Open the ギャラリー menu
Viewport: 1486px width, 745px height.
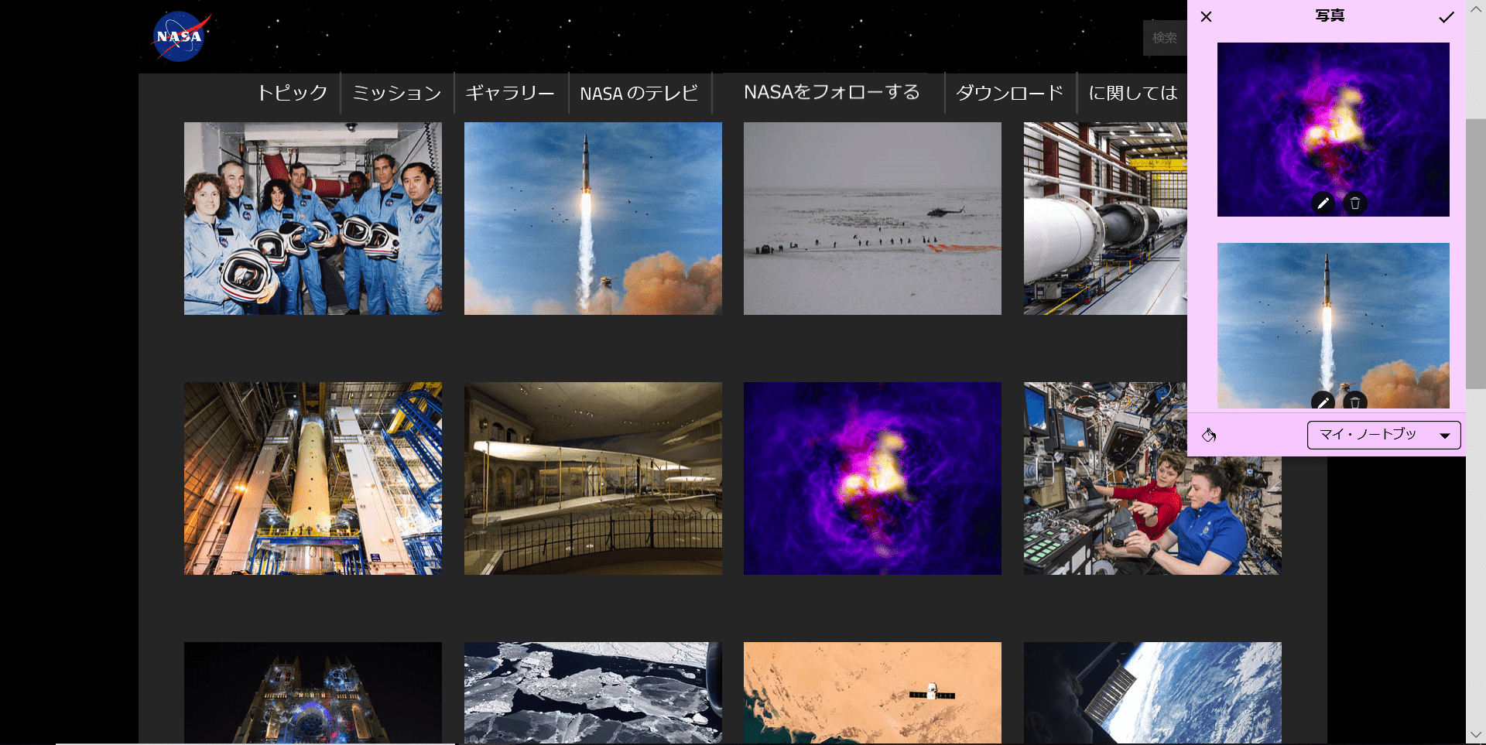(x=510, y=93)
